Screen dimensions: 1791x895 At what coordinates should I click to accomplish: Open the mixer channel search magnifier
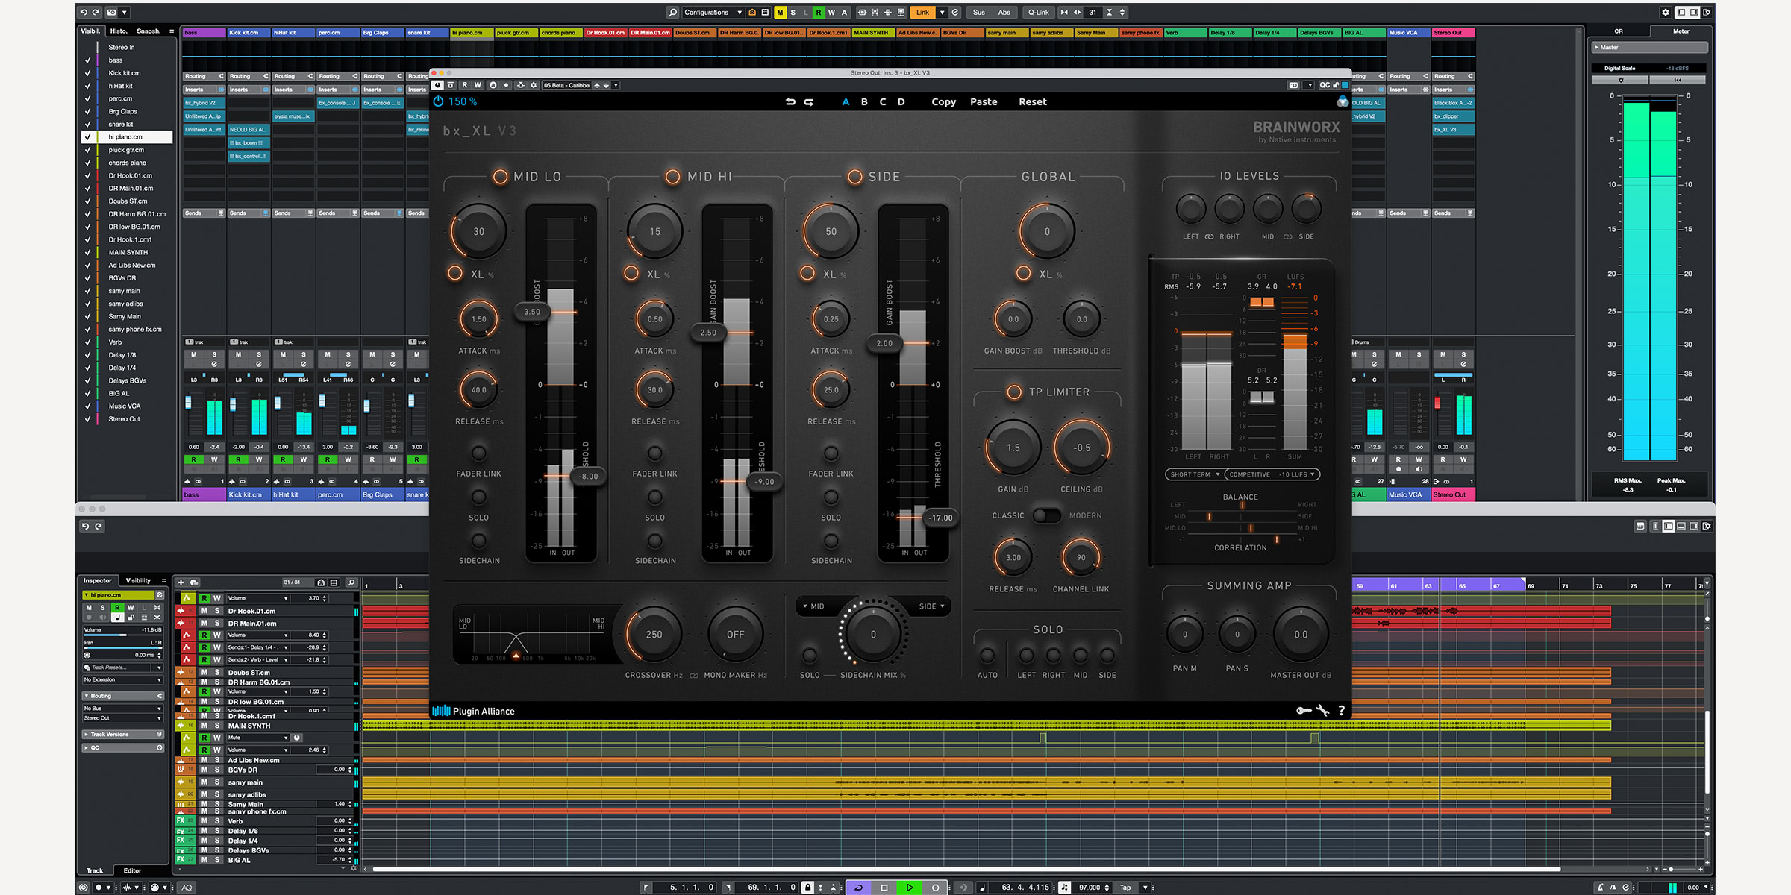[x=672, y=13]
